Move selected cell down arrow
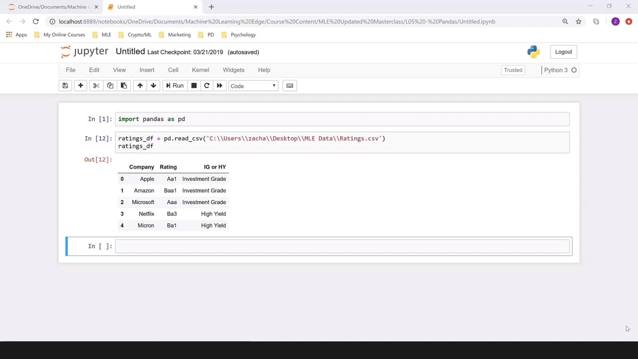638x359 pixels. (154, 86)
